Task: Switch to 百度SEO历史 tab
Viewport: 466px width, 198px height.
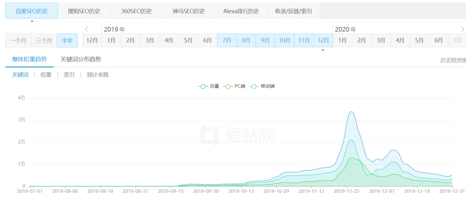Action: (x=31, y=11)
